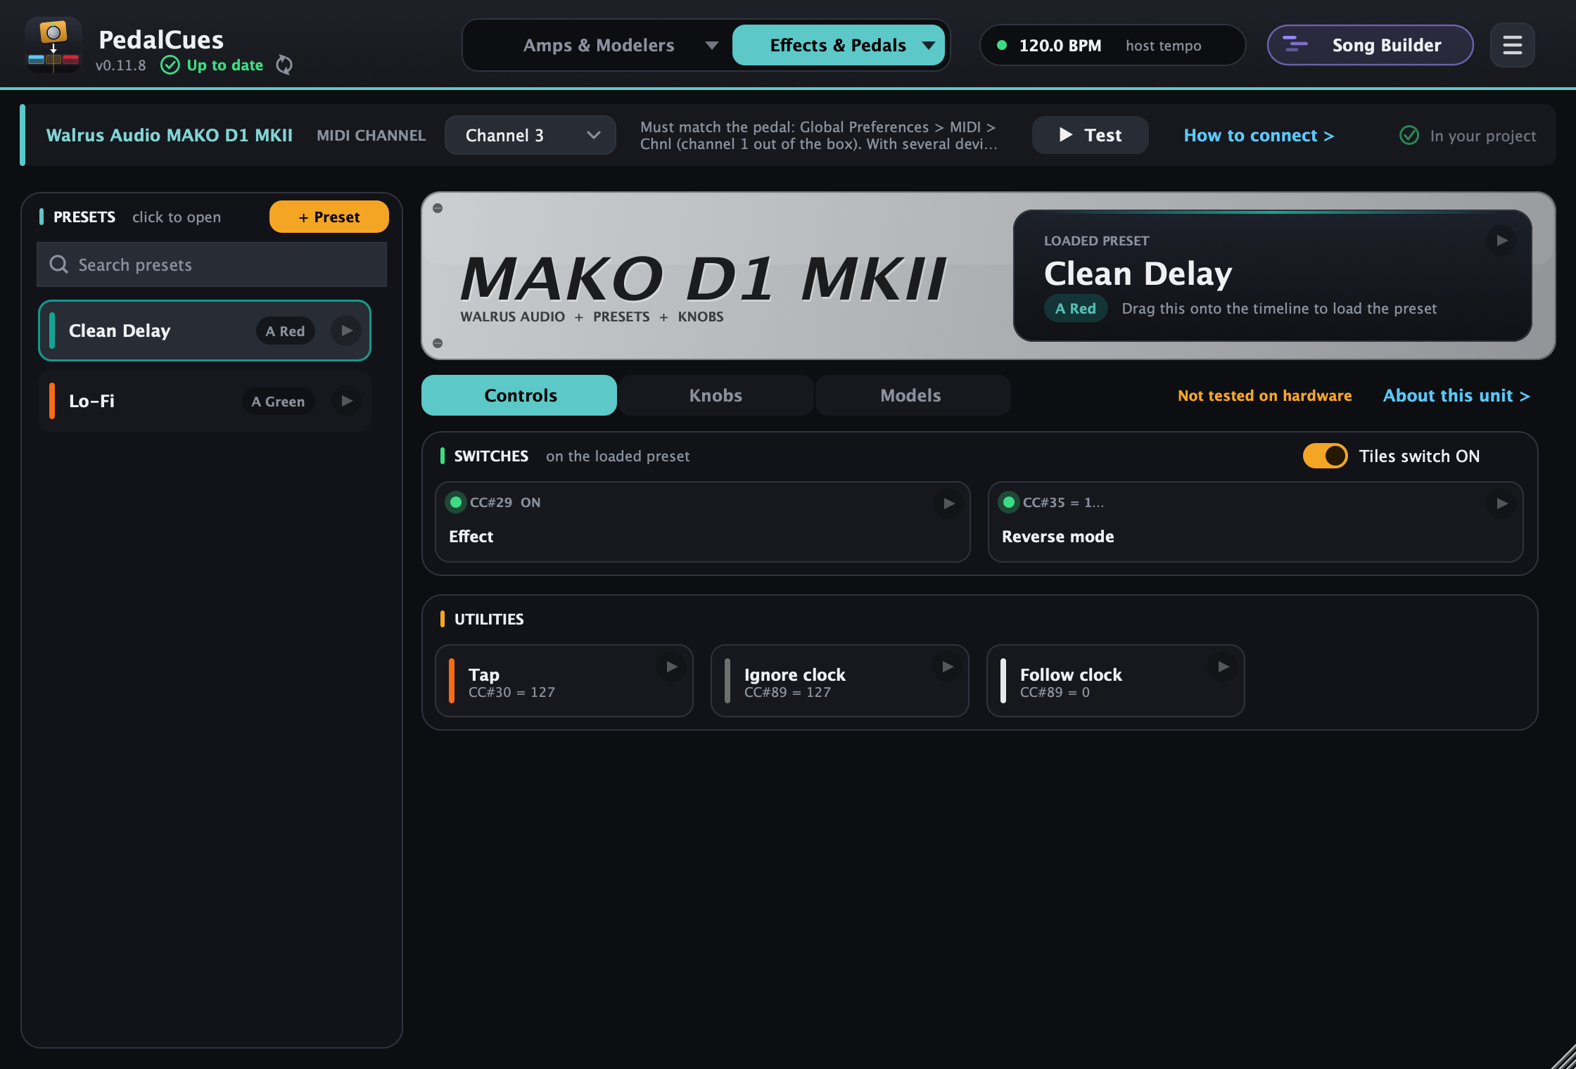Click the 120.0 BPM tempo display
The image size is (1576, 1069).
1060,46
